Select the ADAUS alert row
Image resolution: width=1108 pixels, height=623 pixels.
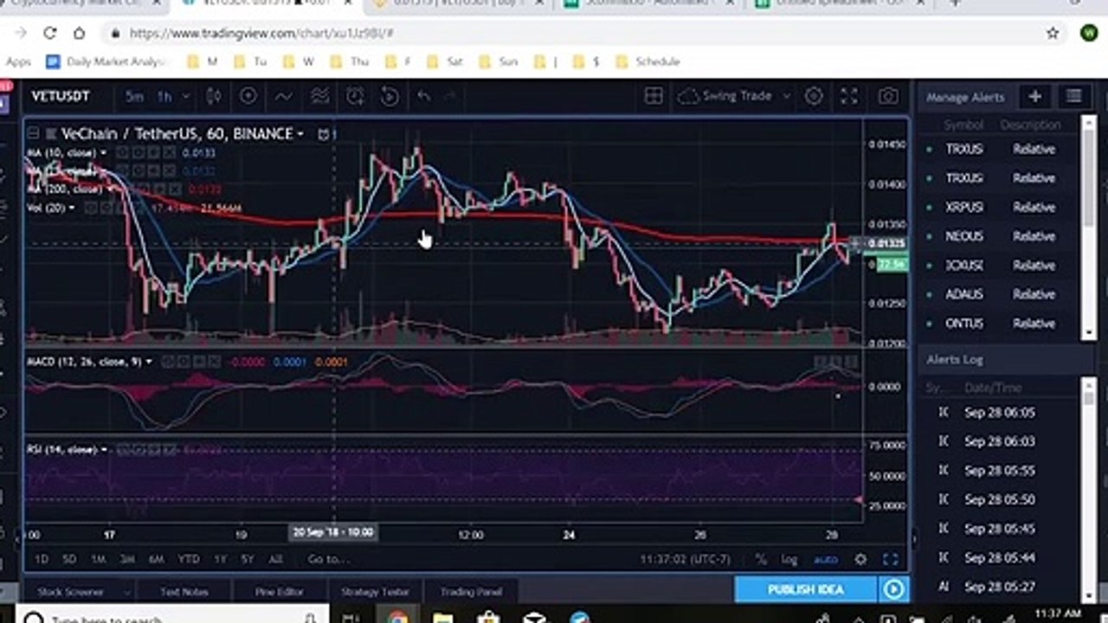(1000, 294)
